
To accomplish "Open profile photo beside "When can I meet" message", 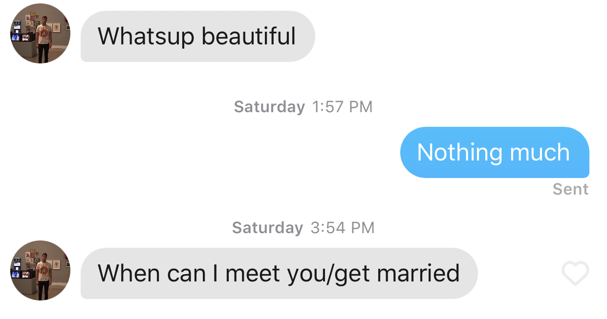I will pyautogui.click(x=41, y=270).
